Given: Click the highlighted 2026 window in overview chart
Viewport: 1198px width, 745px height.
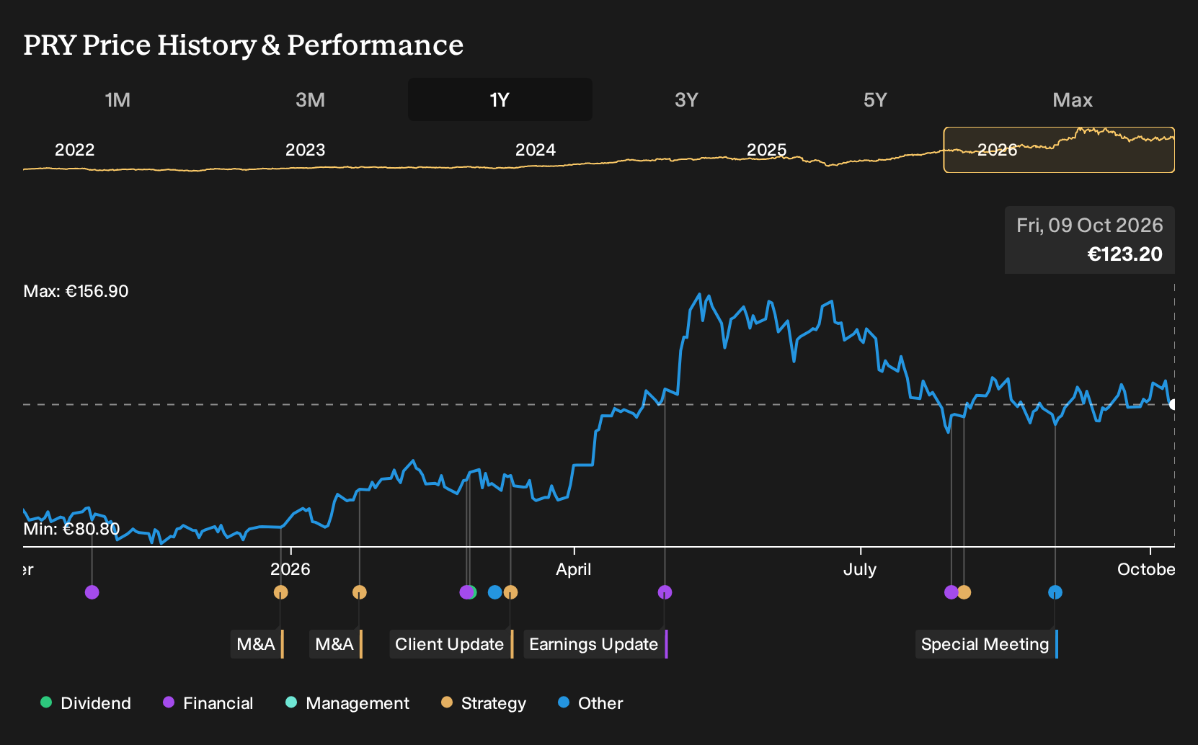Looking at the screenshot, I should click(x=1059, y=150).
